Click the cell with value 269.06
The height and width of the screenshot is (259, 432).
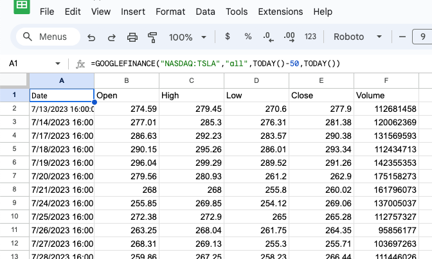pos(321,203)
